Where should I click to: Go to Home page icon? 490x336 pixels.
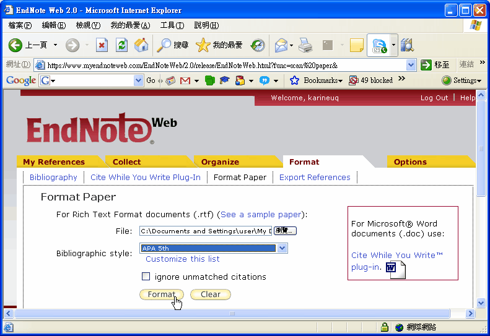[x=141, y=45]
